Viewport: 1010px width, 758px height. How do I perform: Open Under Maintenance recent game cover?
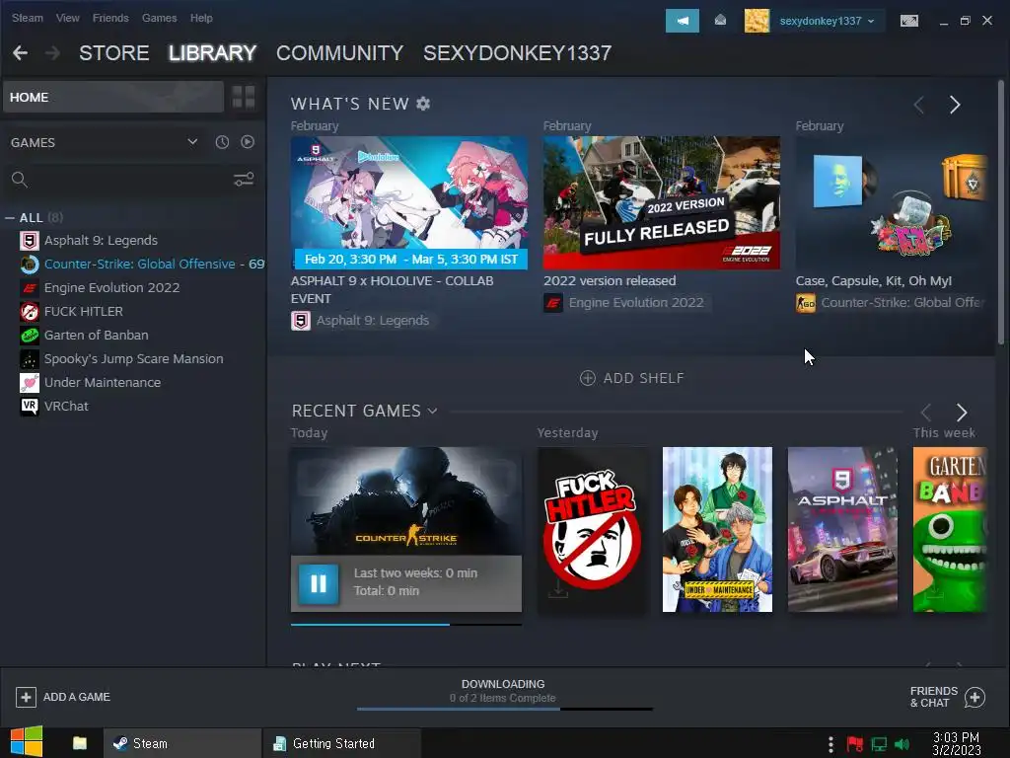717,529
